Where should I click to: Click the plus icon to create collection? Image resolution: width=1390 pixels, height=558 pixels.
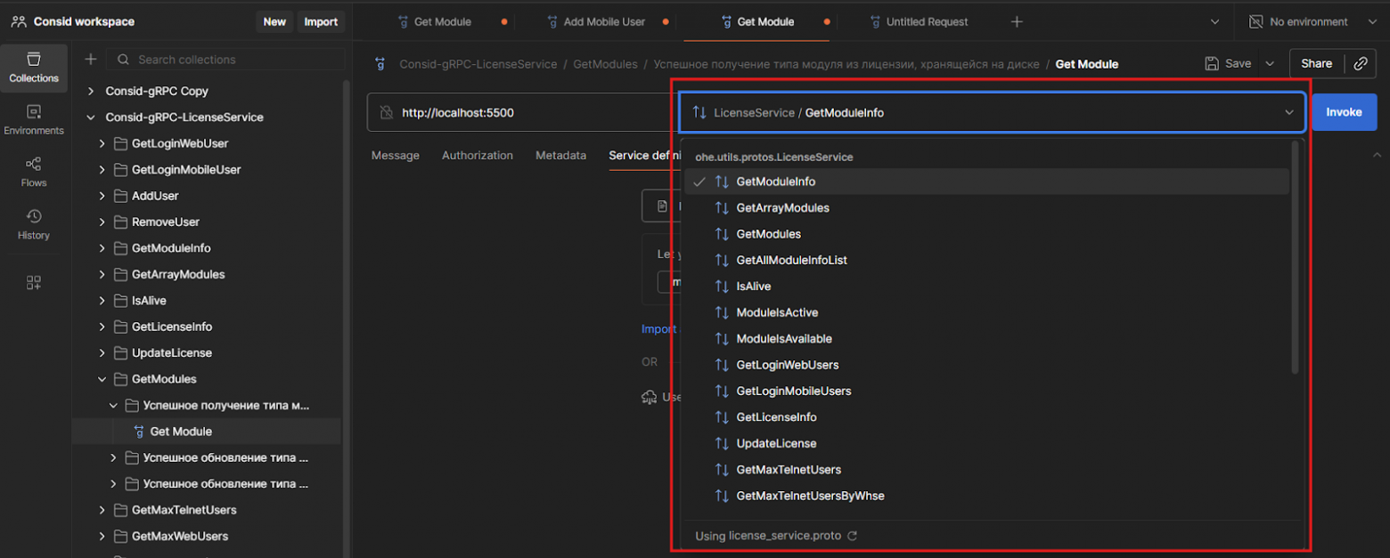tap(90, 60)
